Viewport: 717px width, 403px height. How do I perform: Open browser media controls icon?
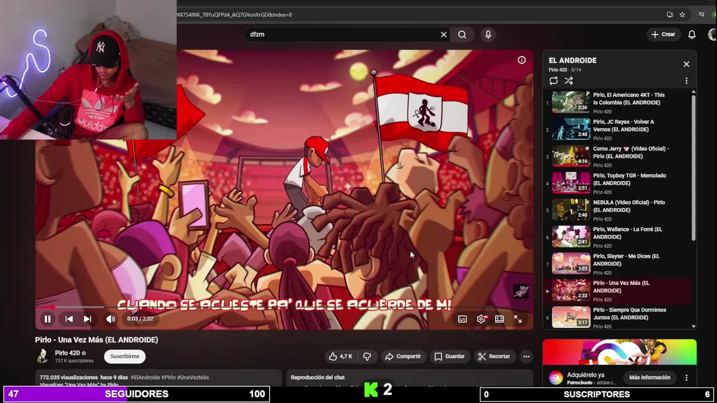coord(701,15)
